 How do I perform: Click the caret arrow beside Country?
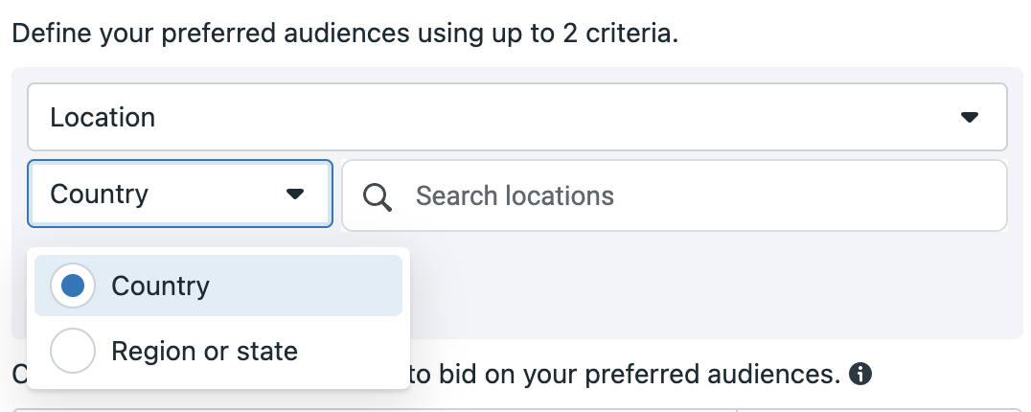(294, 194)
